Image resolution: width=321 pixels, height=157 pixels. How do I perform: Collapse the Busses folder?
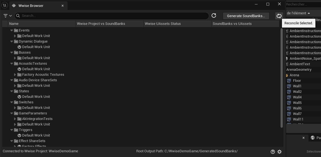point(12,53)
